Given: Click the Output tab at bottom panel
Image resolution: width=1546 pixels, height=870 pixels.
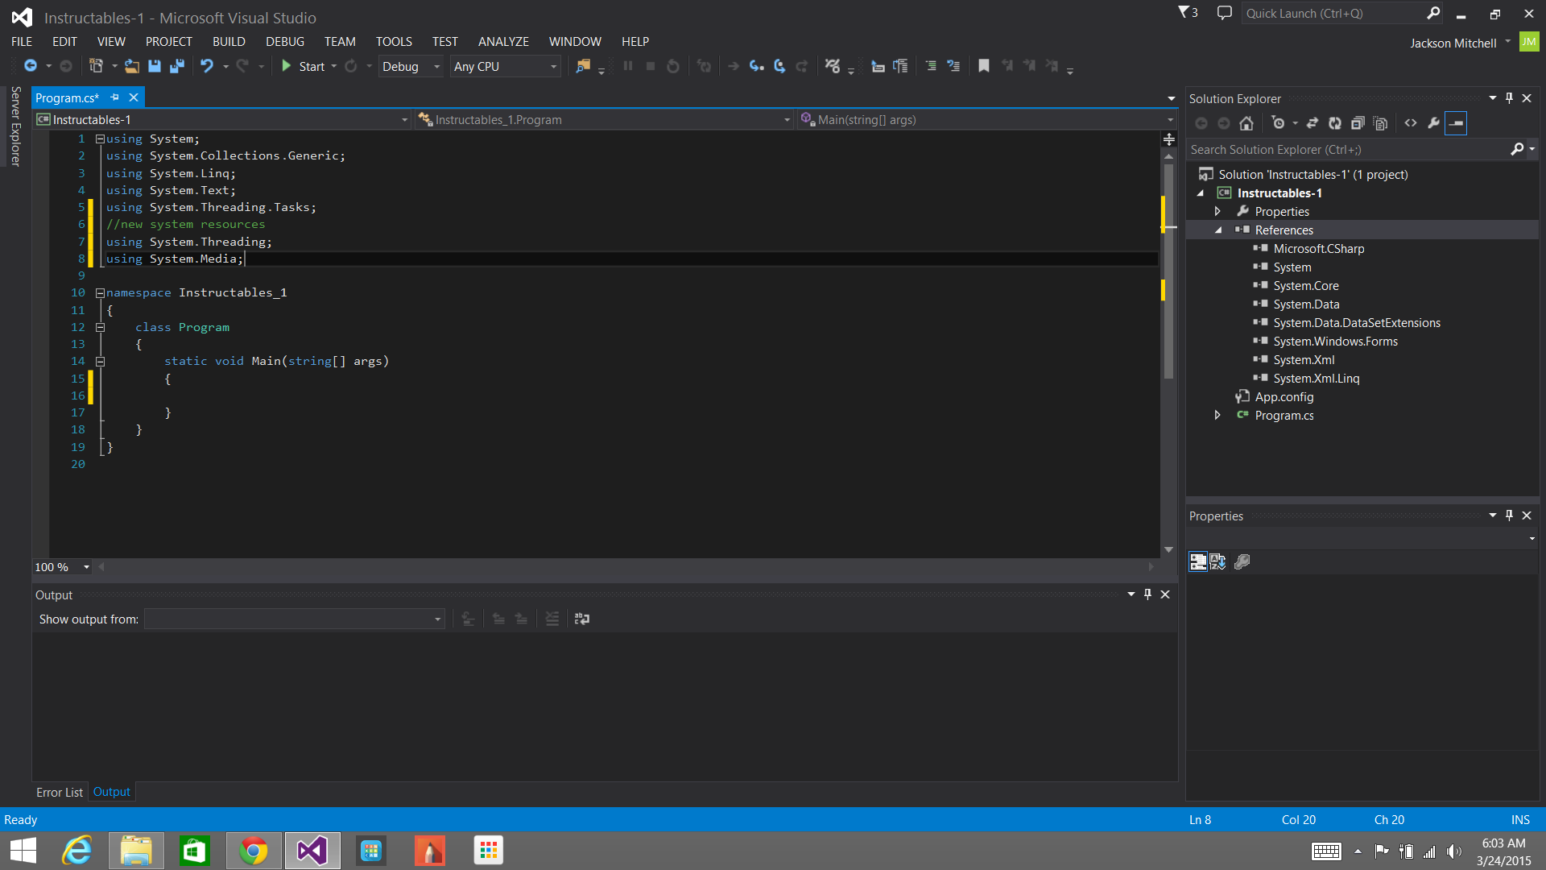Looking at the screenshot, I should coord(111,791).
